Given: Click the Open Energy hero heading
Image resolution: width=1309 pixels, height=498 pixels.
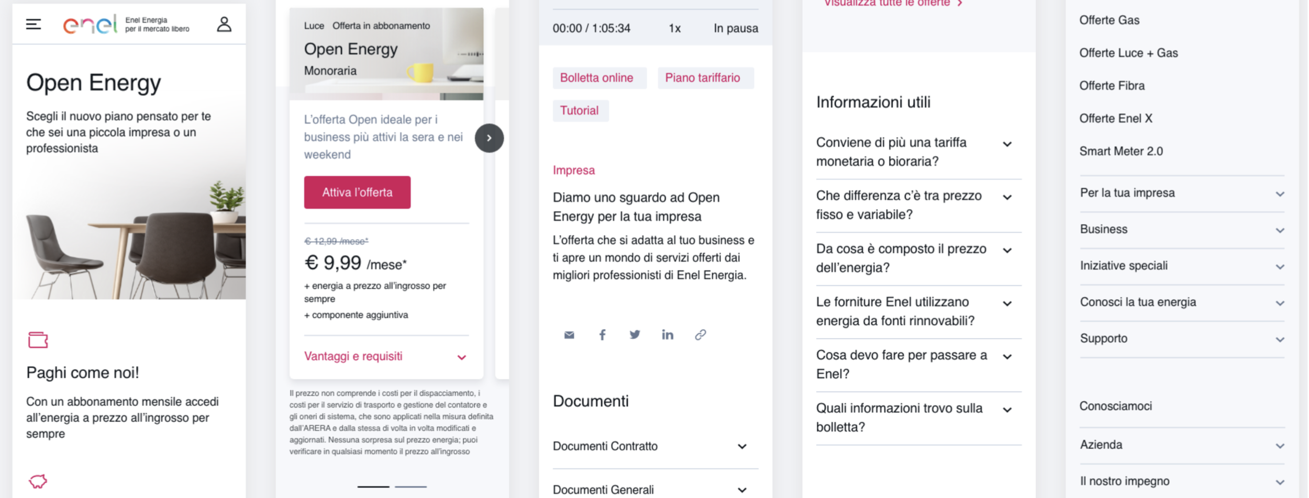Looking at the screenshot, I should (x=94, y=83).
